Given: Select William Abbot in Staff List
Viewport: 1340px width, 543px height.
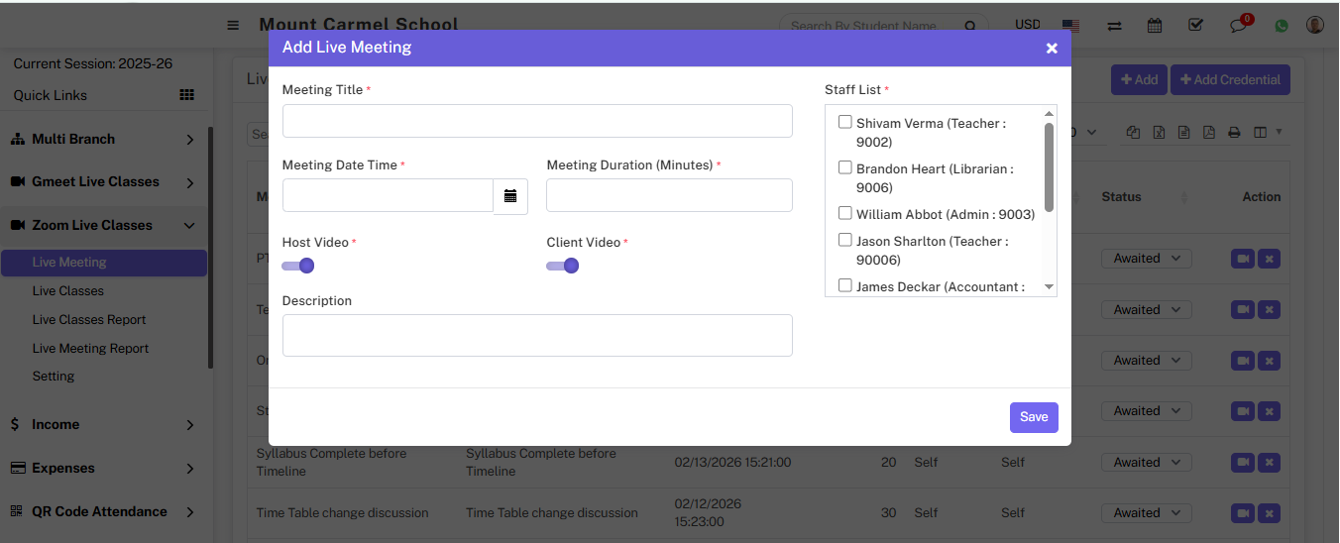Looking at the screenshot, I should click(845, 213).
